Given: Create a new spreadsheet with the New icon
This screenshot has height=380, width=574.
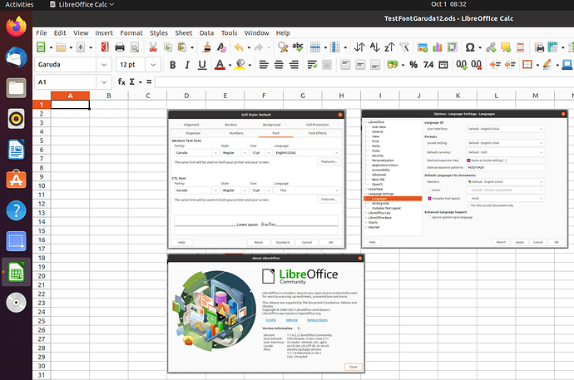Looking at the screenshot, I should tap(41, 47).
